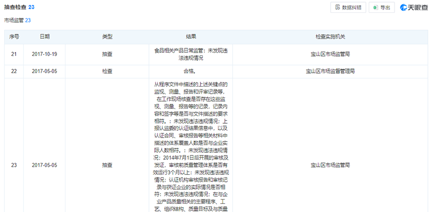Click 检查 type in row 22
This screenshot has width=430, height=212.
point(107,72)
